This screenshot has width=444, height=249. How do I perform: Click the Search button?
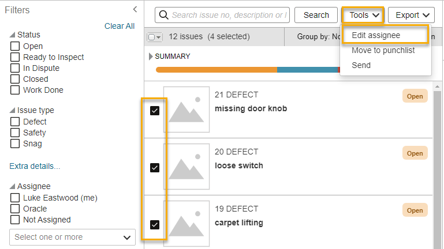pos(316,15)
